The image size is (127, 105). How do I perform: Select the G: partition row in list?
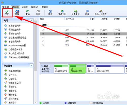(x=84, y=45)
